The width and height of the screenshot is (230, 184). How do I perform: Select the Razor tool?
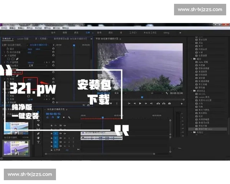point(38,125)
